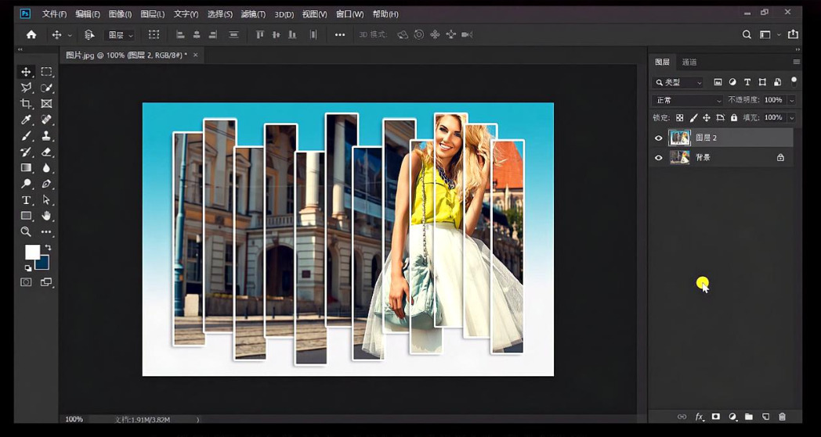Select the 图层 2 layer thumbnail
The height and width of the screenshot is (437, 821).
(679, 138)
